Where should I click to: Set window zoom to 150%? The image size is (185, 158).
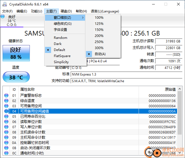click(x=103, y=30)
